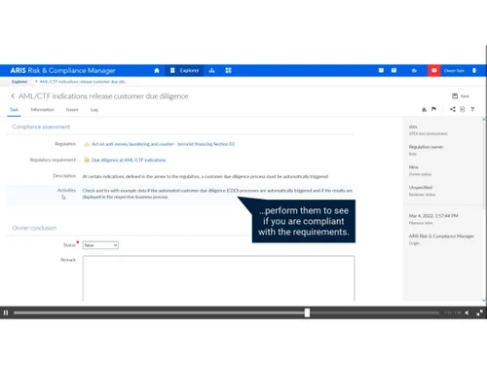Pause the video playback
Screen dimensions: 487x365
coord(6,312)
